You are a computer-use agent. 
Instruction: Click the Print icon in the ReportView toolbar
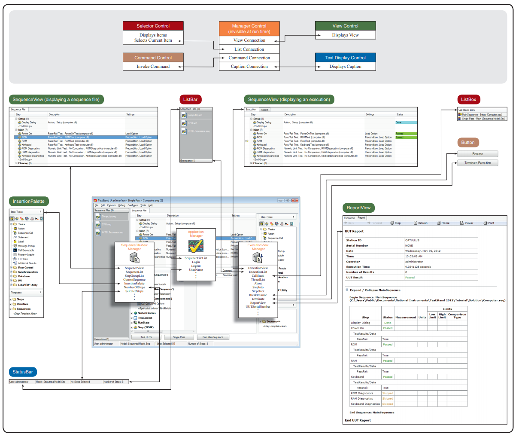click(x=486, y=223)
